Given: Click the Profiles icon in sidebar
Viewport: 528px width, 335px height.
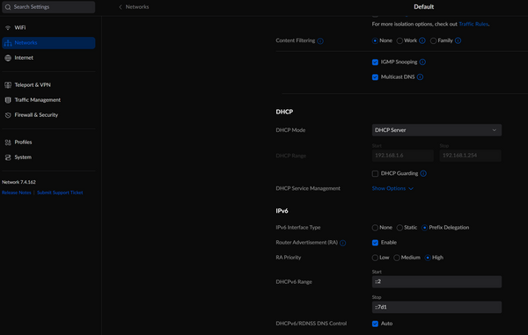Looking at the screenshot, I should [8, 142].
